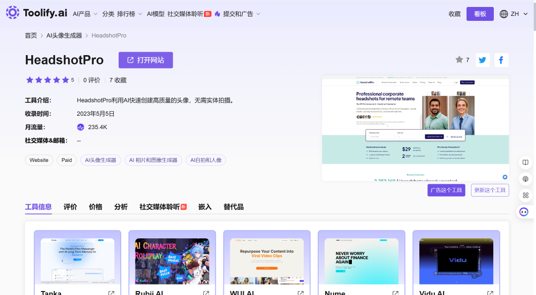The image size is (536, 295).
Task: Click the AI头像生成器 category tag
Action: [100, 160]
